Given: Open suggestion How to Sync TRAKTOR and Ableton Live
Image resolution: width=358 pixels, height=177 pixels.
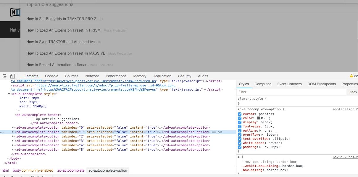Looking at the screenshot, I should [61, 42].
